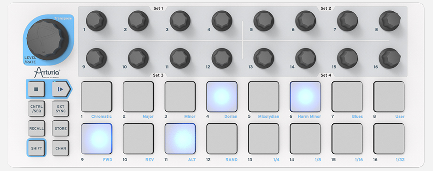Image resolution: width=433 pixels, height=171 pixels.
Task: Click the Dorian label text
Action: [231, 116]
